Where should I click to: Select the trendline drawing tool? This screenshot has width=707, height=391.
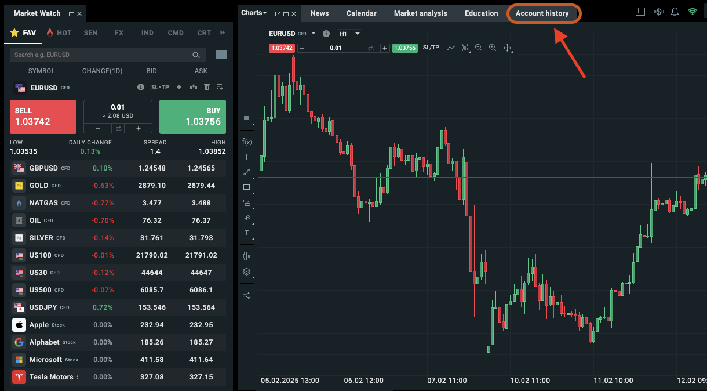tap(247, 172)
